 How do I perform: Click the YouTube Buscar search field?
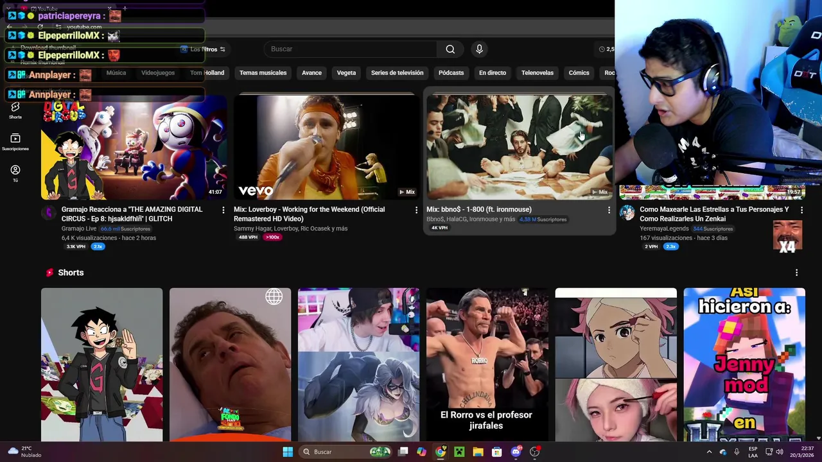point(350,49)
